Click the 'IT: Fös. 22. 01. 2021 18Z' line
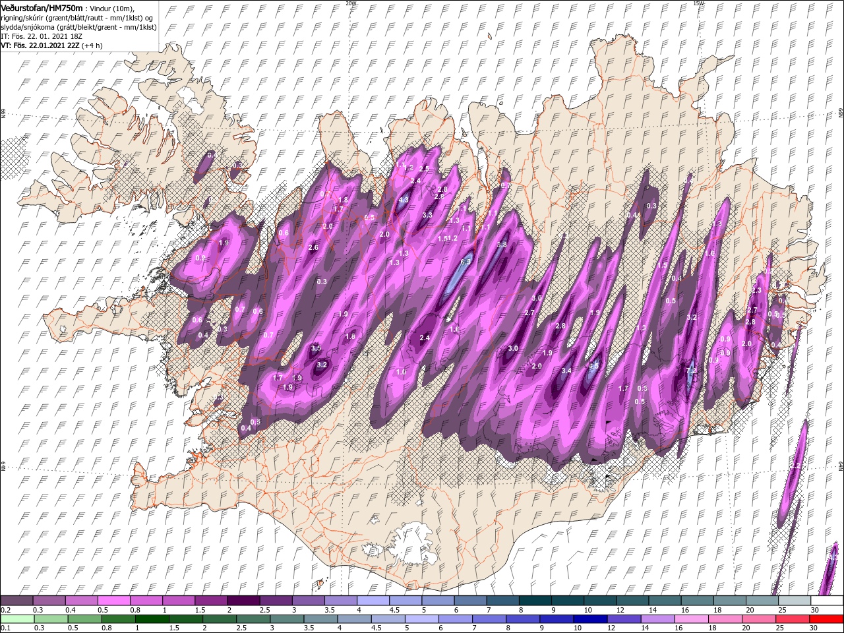Screen dimensions: 844x633 point(42,36)
